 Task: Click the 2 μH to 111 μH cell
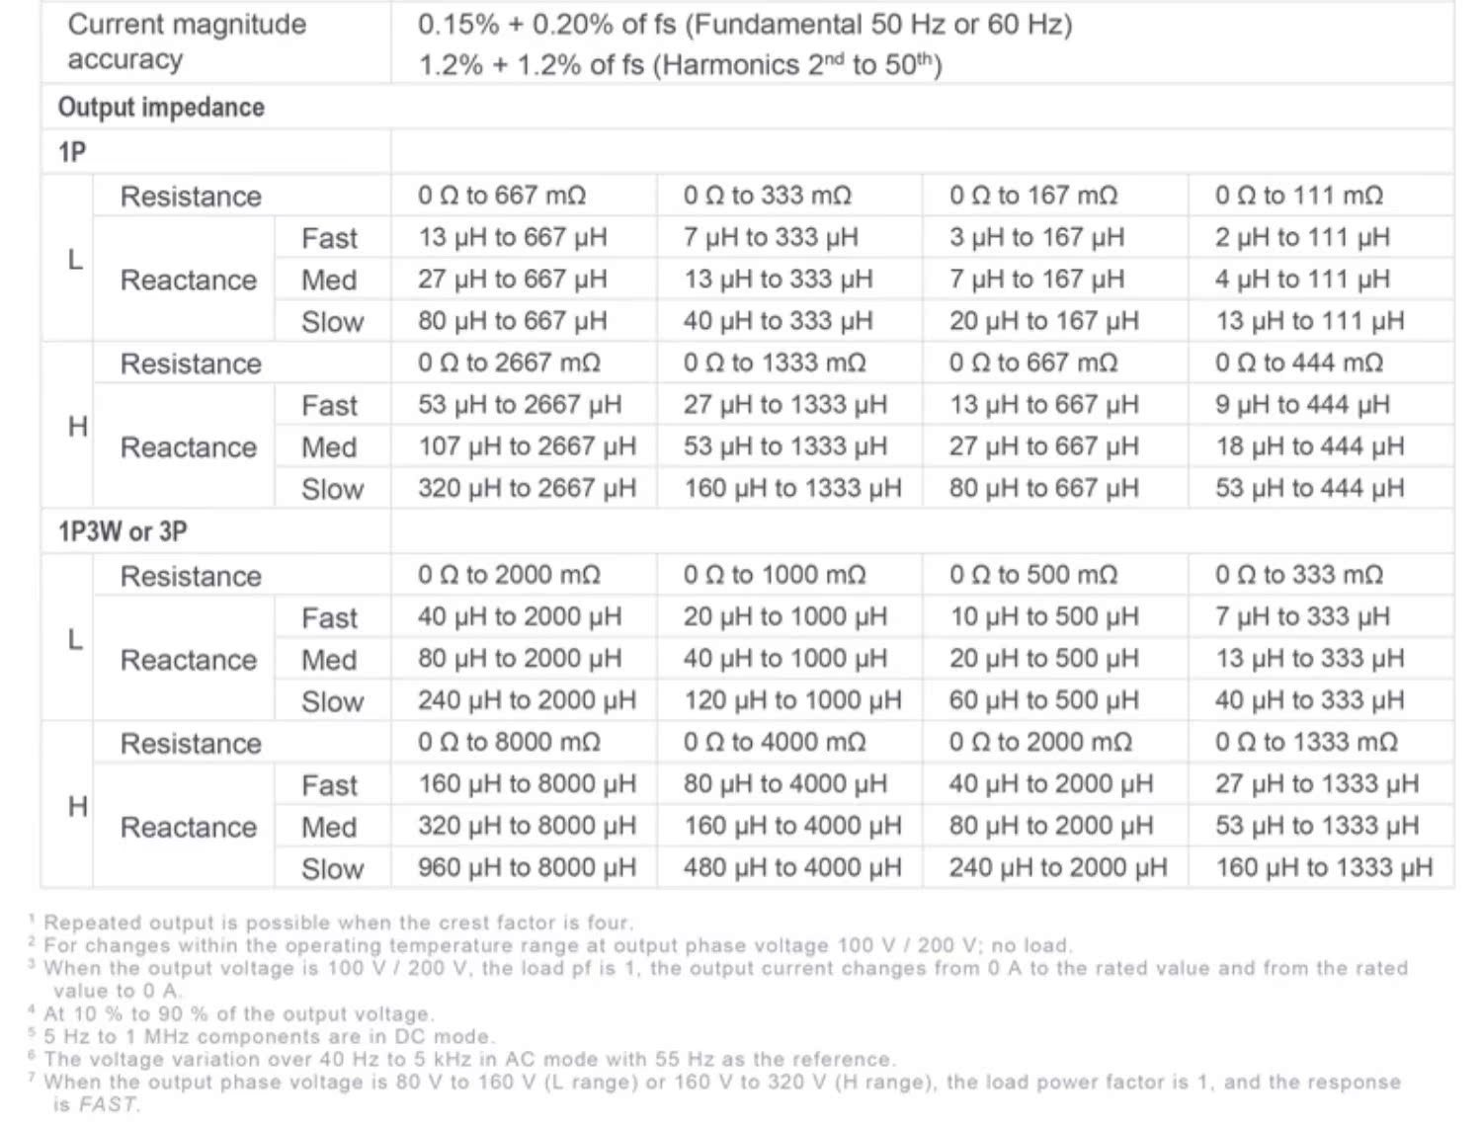[x=1301, y=238]
